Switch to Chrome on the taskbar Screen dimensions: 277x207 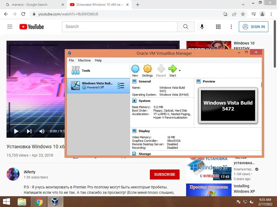39,202
